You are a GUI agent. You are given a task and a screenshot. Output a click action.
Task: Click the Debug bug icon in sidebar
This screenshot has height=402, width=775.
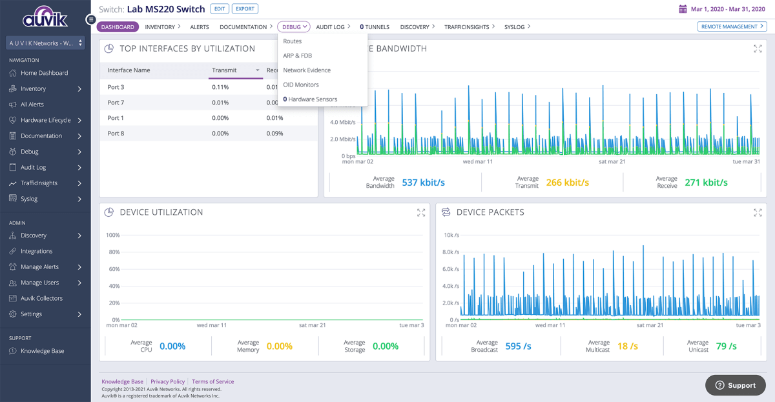[x=13, y=152]
